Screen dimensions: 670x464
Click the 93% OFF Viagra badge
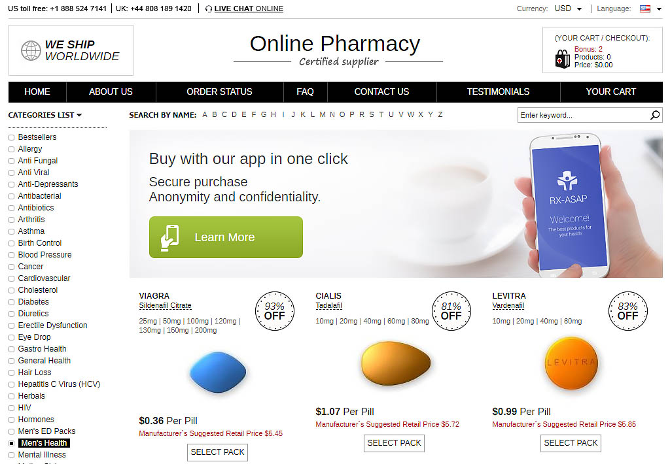[274, 311]
